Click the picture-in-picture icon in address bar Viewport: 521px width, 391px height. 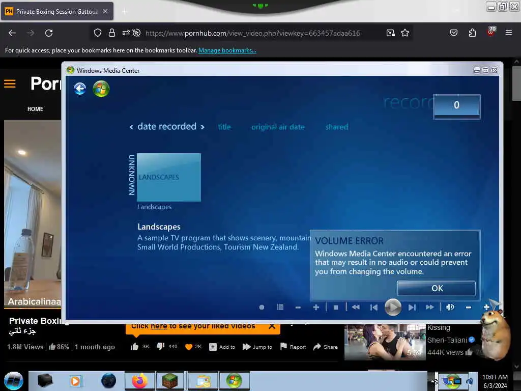click(390, 33)
